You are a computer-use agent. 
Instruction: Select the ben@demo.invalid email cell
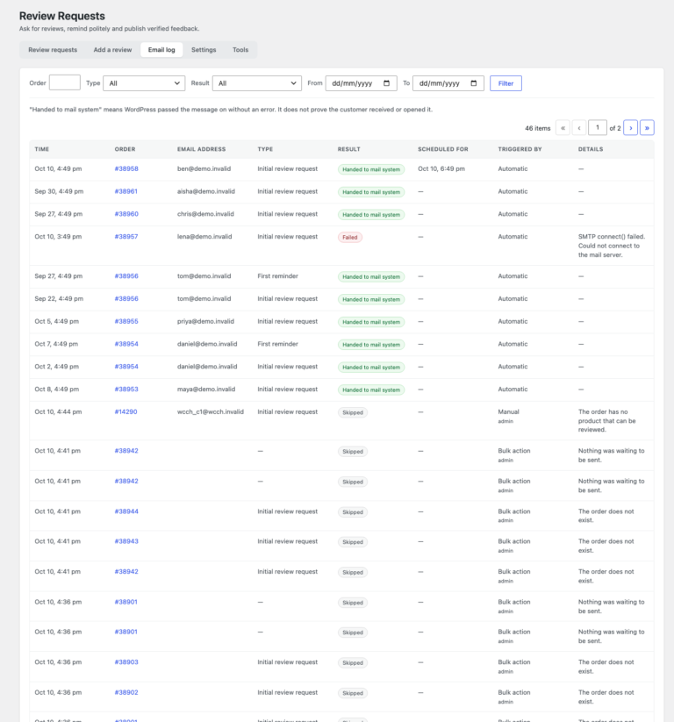click(x=204, y=169)
